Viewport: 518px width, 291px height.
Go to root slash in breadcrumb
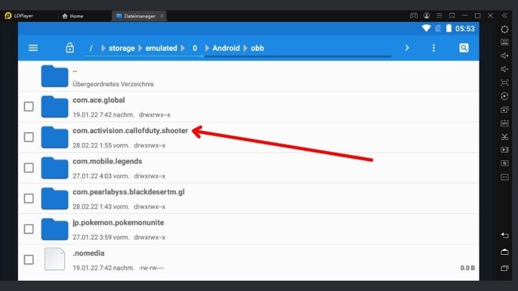(91, 48)
